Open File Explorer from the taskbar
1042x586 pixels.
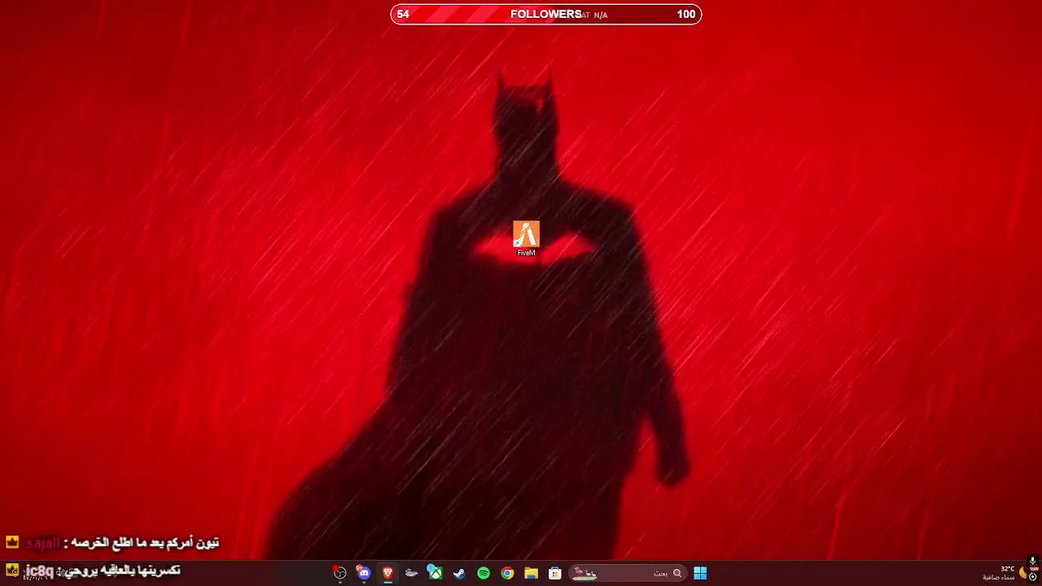click(x=531, y=573)
